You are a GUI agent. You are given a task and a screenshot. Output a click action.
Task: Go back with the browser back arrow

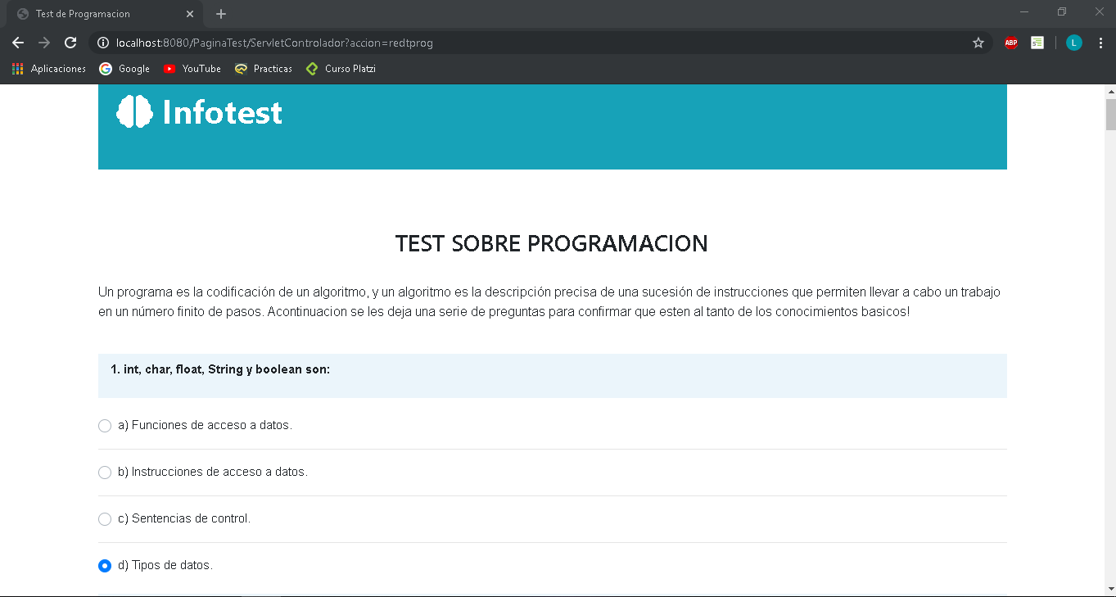(18, 43)
